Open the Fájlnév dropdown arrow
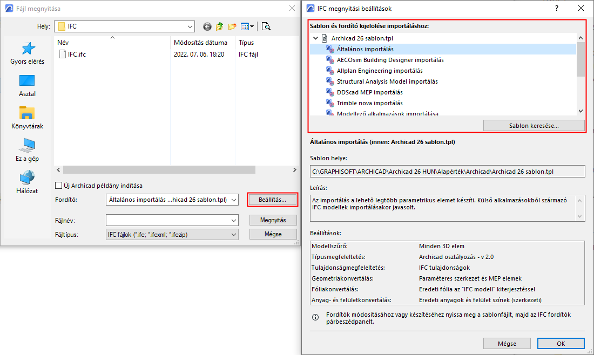The image size is (594, 355). coord(234,220)
